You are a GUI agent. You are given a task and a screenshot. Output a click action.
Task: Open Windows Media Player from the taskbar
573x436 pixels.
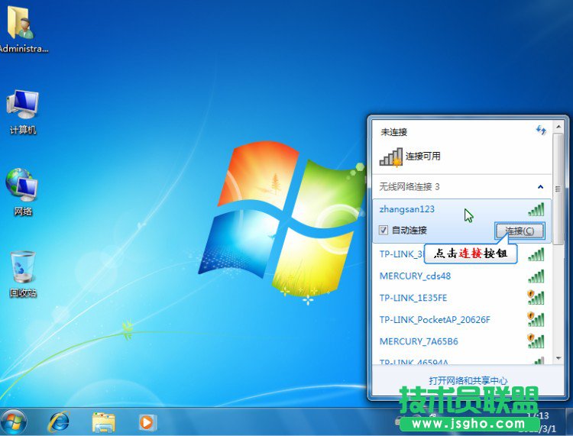(x=147, y=421)
